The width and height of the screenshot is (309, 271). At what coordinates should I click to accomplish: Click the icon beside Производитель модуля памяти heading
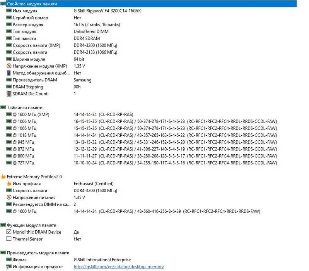pyautogui.click(x=3, y=253)
